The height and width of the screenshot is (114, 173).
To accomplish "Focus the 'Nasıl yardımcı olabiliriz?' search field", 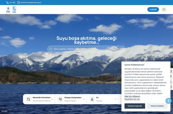I will point(86,49).
